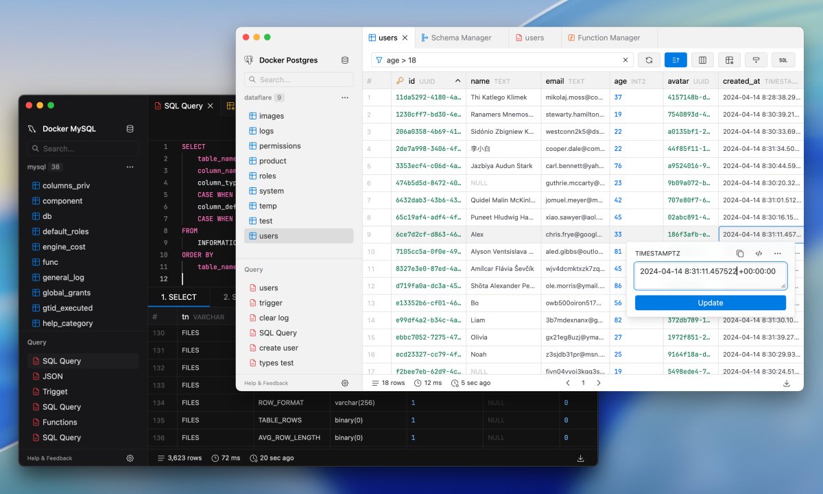Switch to the Schema Manager tab
This screenshot has height=494, width=823.
click(x=461, y=38)
